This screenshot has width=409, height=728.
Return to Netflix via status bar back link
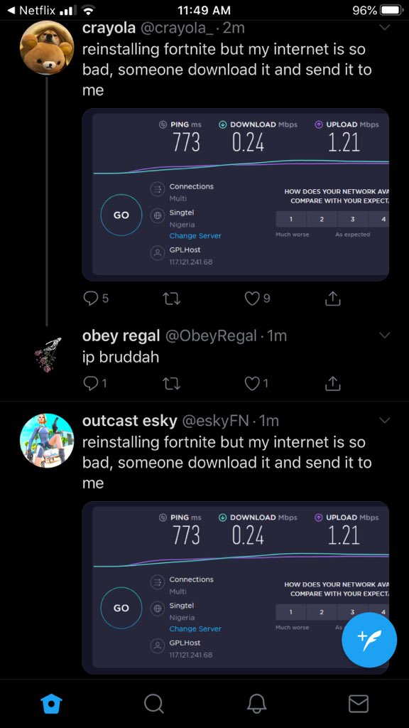33,10
